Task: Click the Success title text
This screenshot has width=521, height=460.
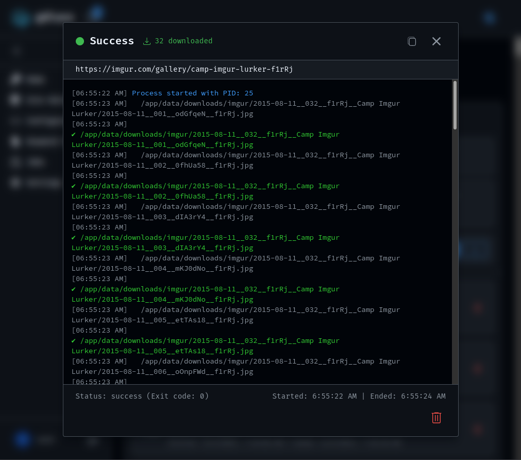Action: 112,41
